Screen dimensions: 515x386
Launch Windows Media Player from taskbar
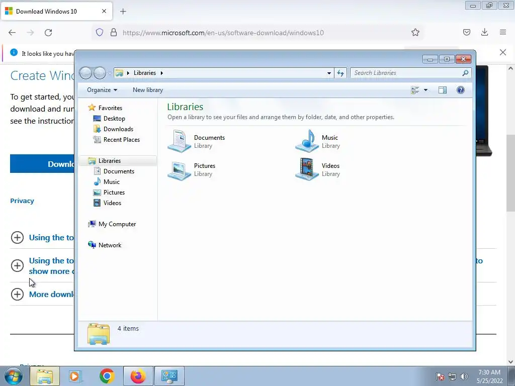click(75, 376)
